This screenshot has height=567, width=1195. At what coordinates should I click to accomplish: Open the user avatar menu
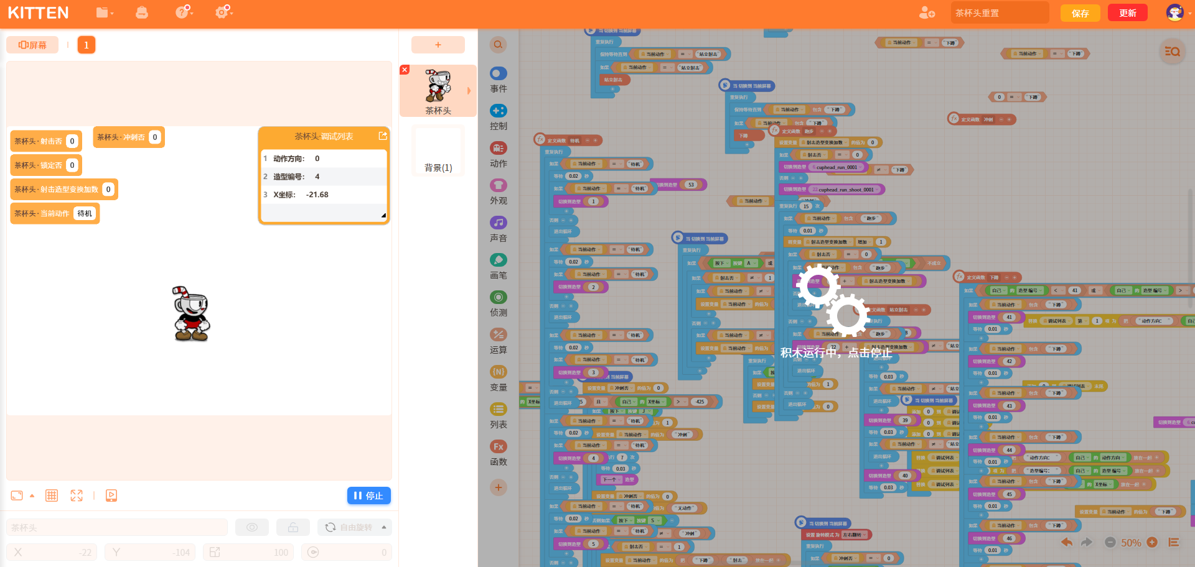[x=1175, y=12]
